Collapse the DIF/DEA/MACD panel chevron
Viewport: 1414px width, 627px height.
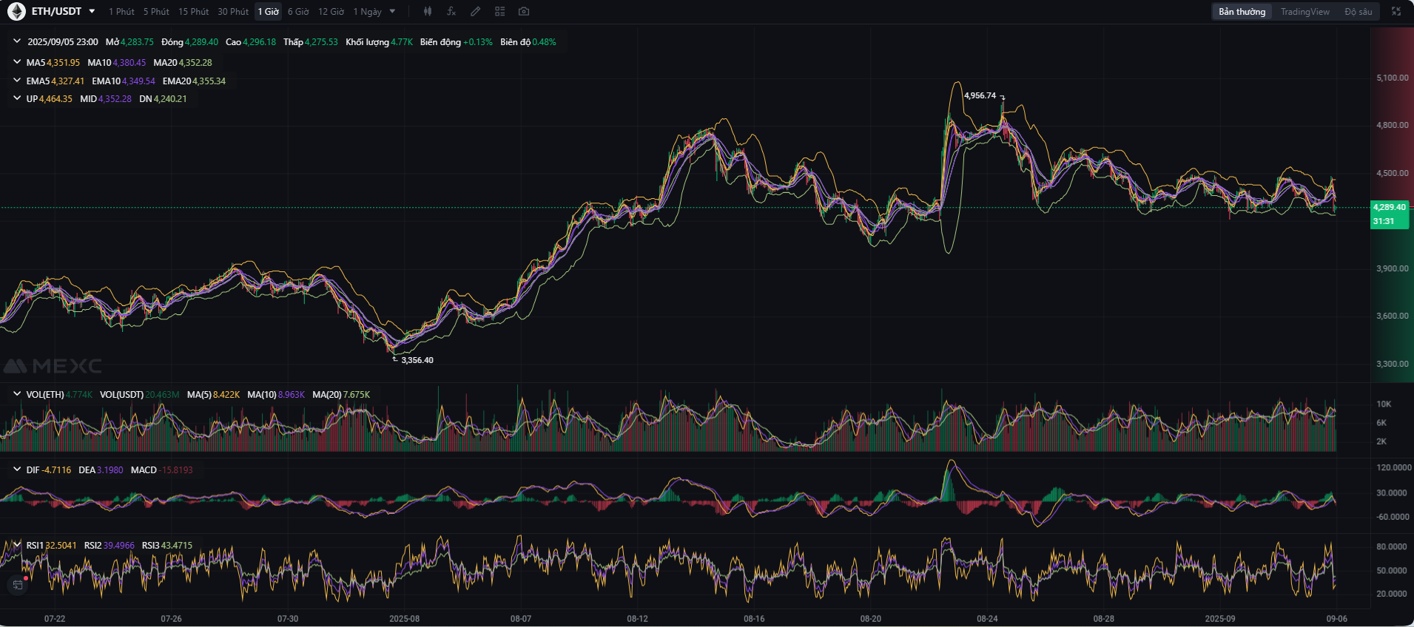click(x=17, y=470)
